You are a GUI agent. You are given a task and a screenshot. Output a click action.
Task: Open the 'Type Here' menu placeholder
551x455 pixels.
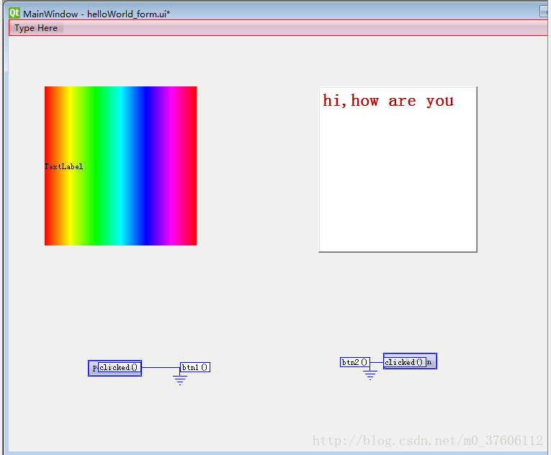pyautogui.click(x=36, y=28)
